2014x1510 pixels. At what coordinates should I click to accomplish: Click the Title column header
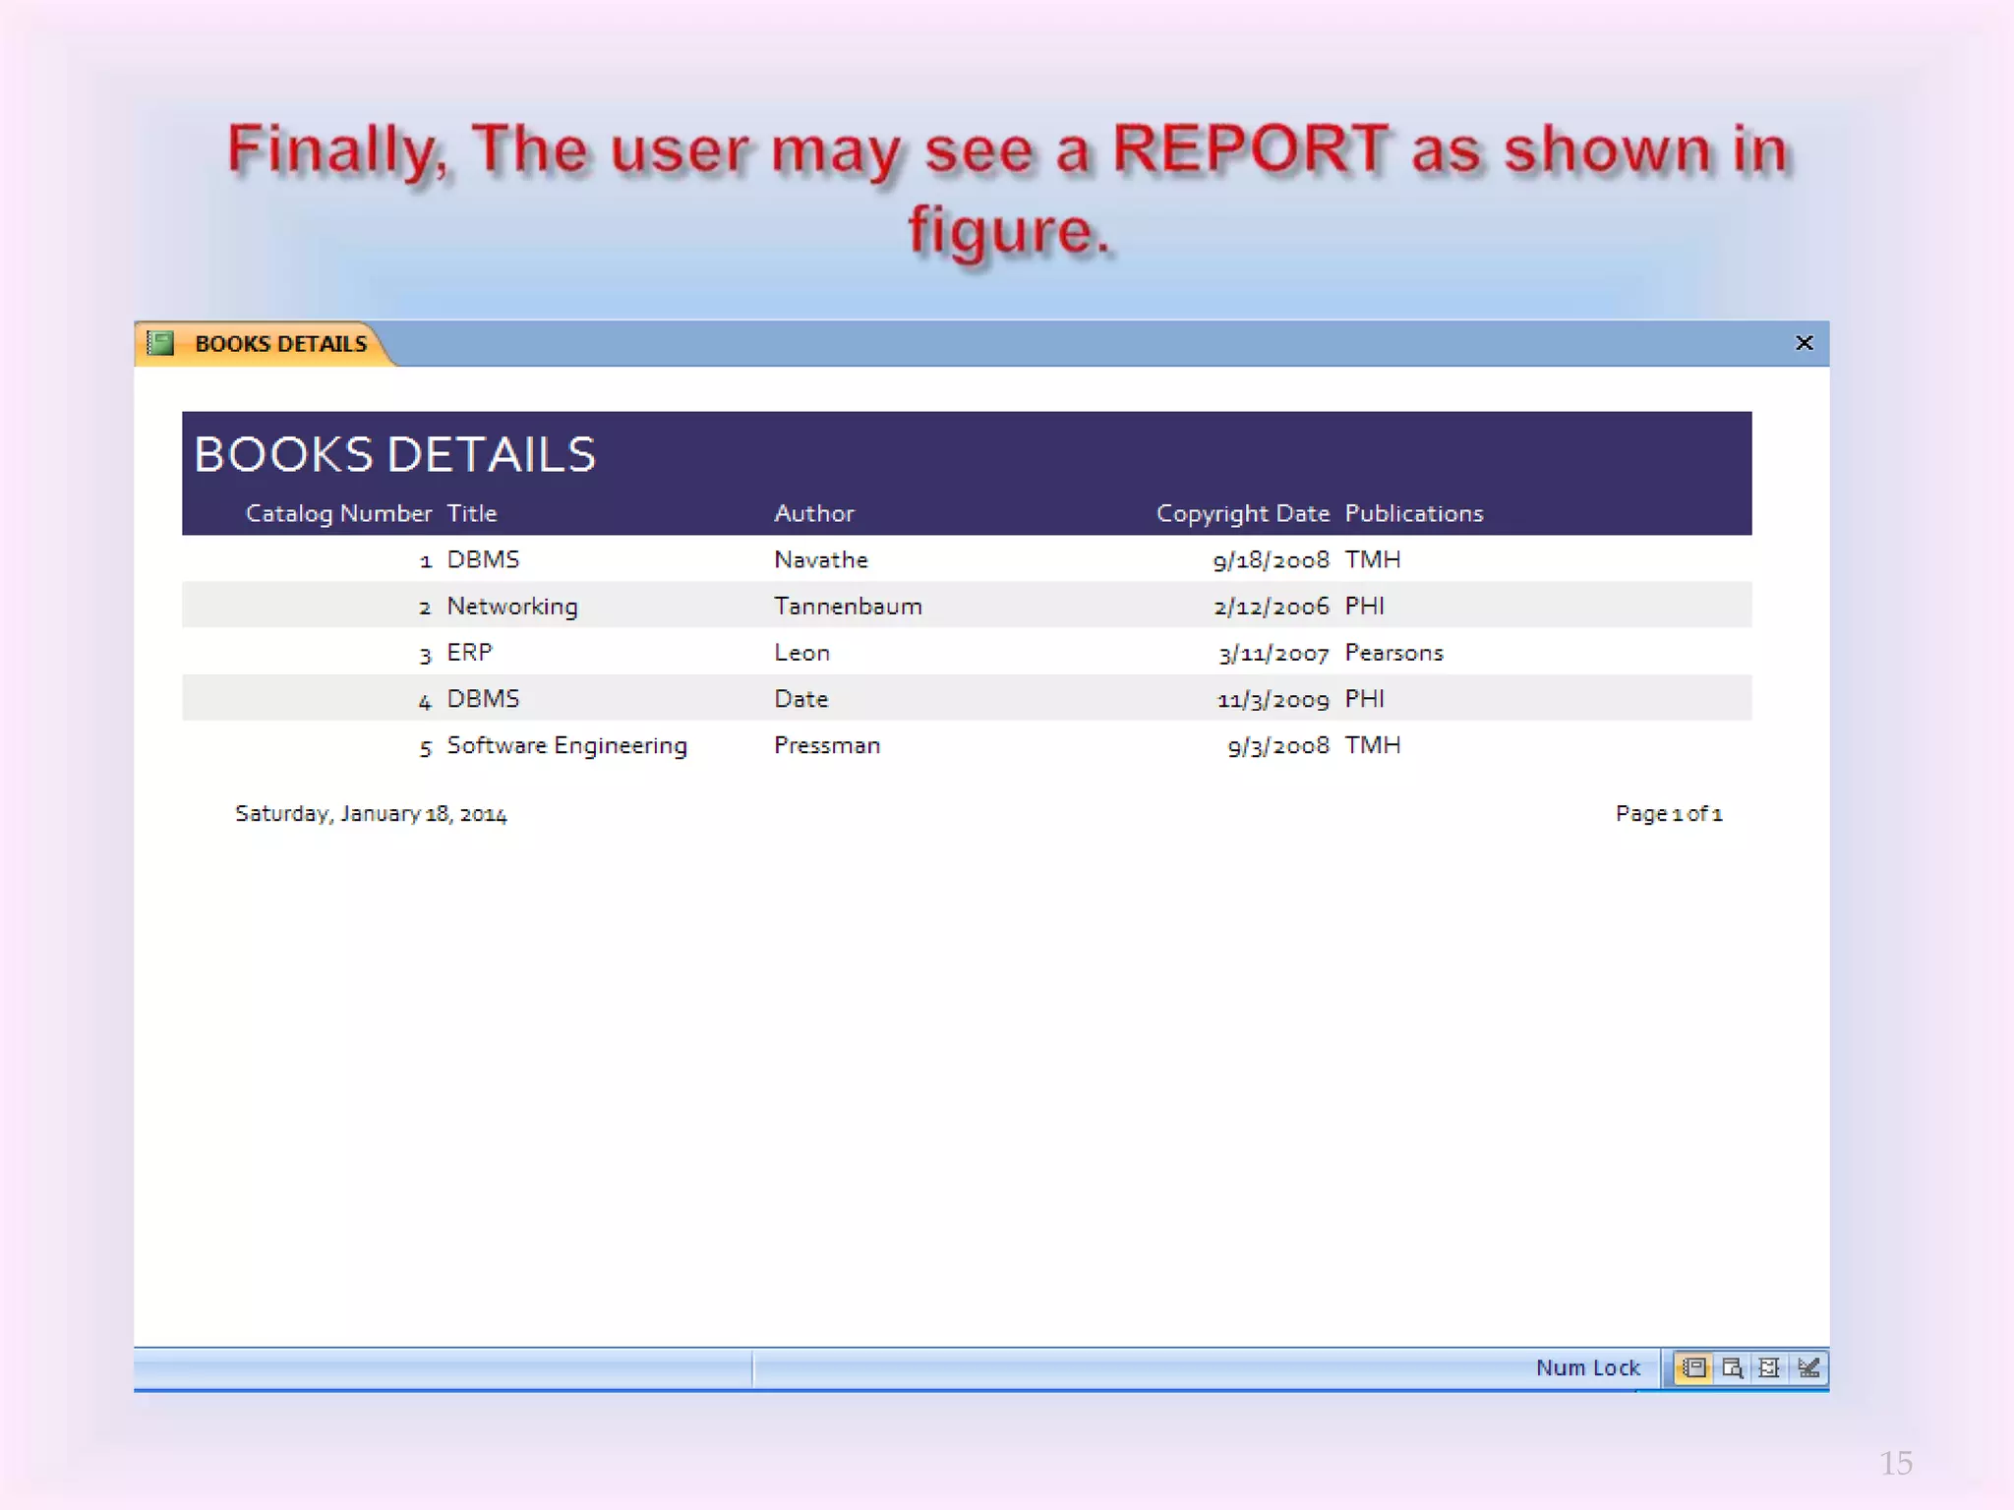pos(472,513)
